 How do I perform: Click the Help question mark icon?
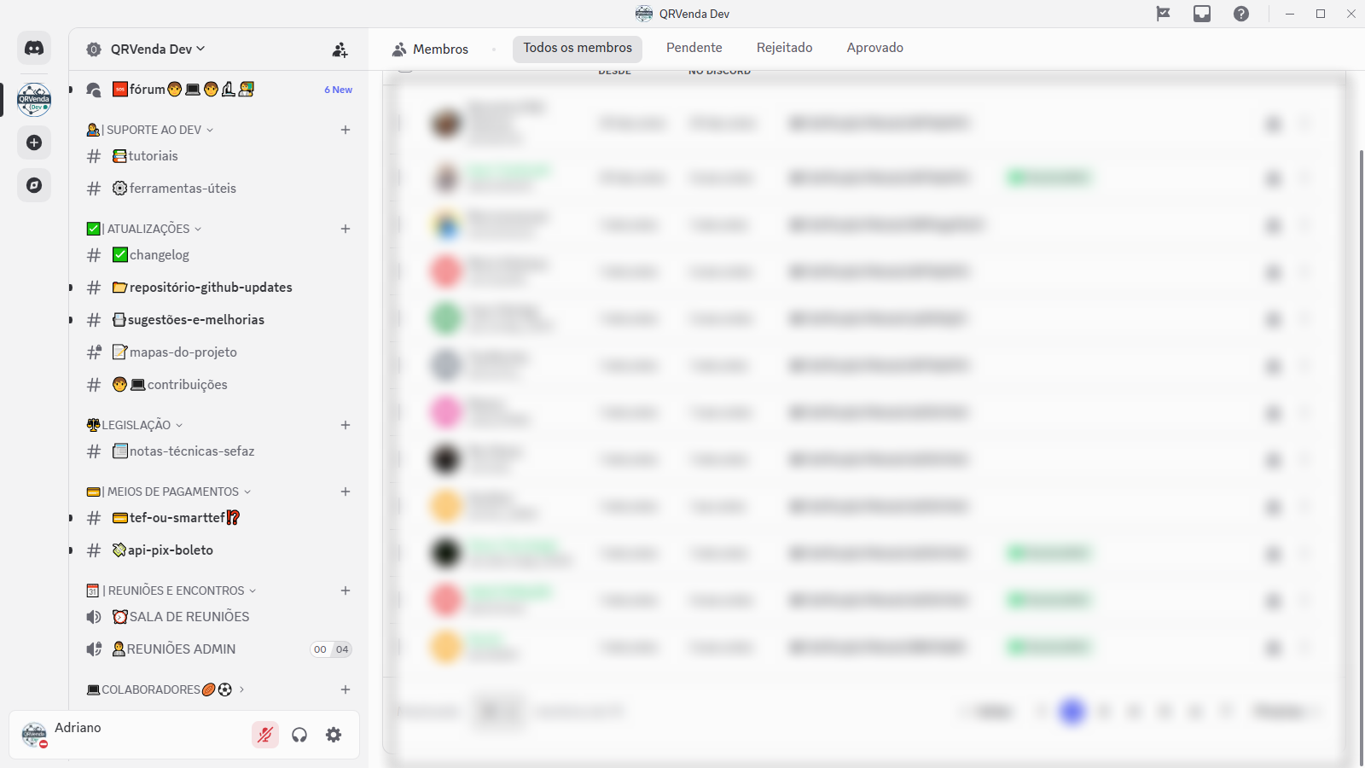click(1240, 14)
